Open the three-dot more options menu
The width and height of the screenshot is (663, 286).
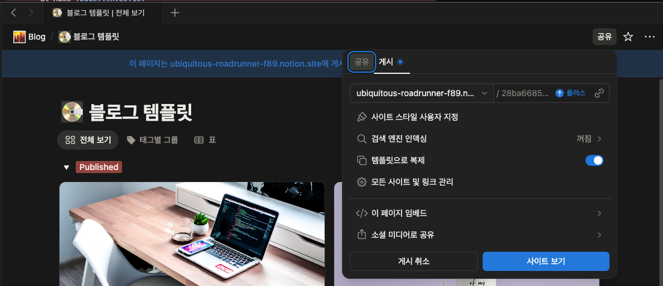(649, 37)
